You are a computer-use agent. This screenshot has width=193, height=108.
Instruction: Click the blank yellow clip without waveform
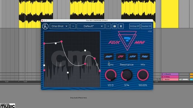pos(170,14)
